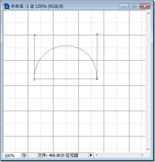The height and width of the screenshot is (162, 155).
Task: Click the down arrow on the vertical scrollbar
Action: tap(148, 149)
